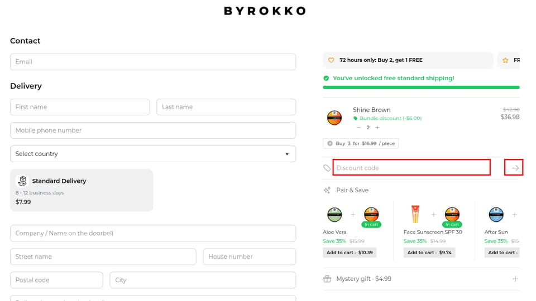
Task: Click the Bundle discount tag icon
Action: point(356,118)
